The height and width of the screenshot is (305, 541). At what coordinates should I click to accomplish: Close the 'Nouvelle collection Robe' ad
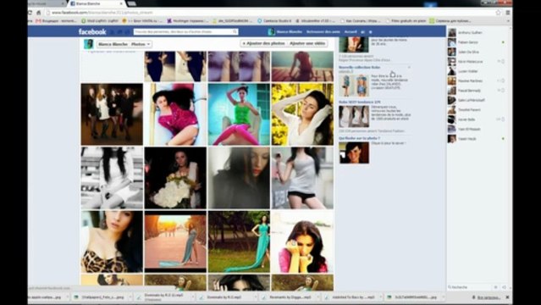409,68
